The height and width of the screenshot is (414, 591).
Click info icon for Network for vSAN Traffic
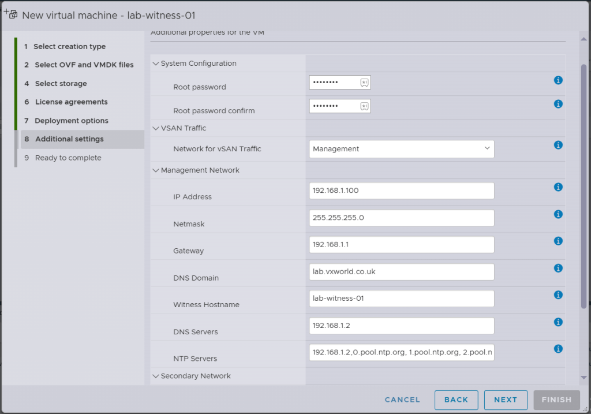pyautogui.click(x=558, y=146)
